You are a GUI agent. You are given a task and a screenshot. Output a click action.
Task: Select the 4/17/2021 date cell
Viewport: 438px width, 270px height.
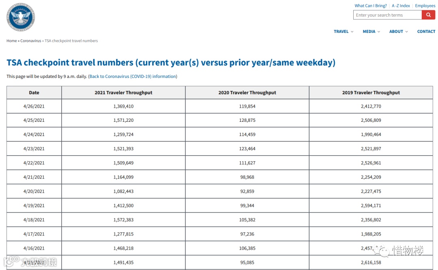tap(34, 234)
